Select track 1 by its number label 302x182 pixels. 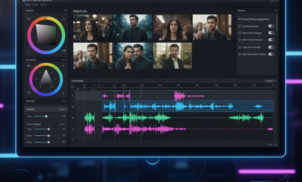72,96
